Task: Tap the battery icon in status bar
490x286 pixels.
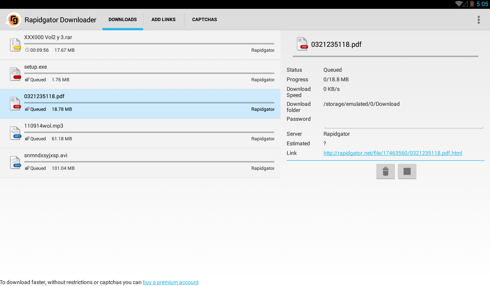Action: tap(472, 4)
